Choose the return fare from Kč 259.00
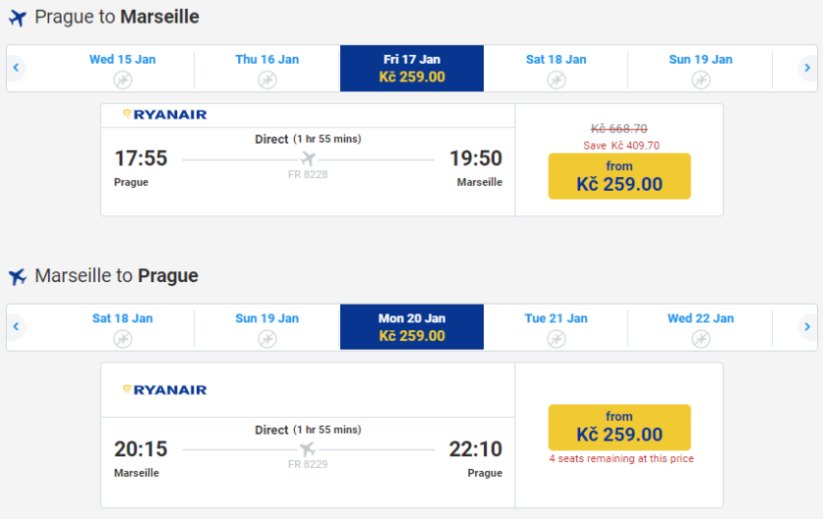This screenshot has width=823, height=519. (x=619, y=427)
